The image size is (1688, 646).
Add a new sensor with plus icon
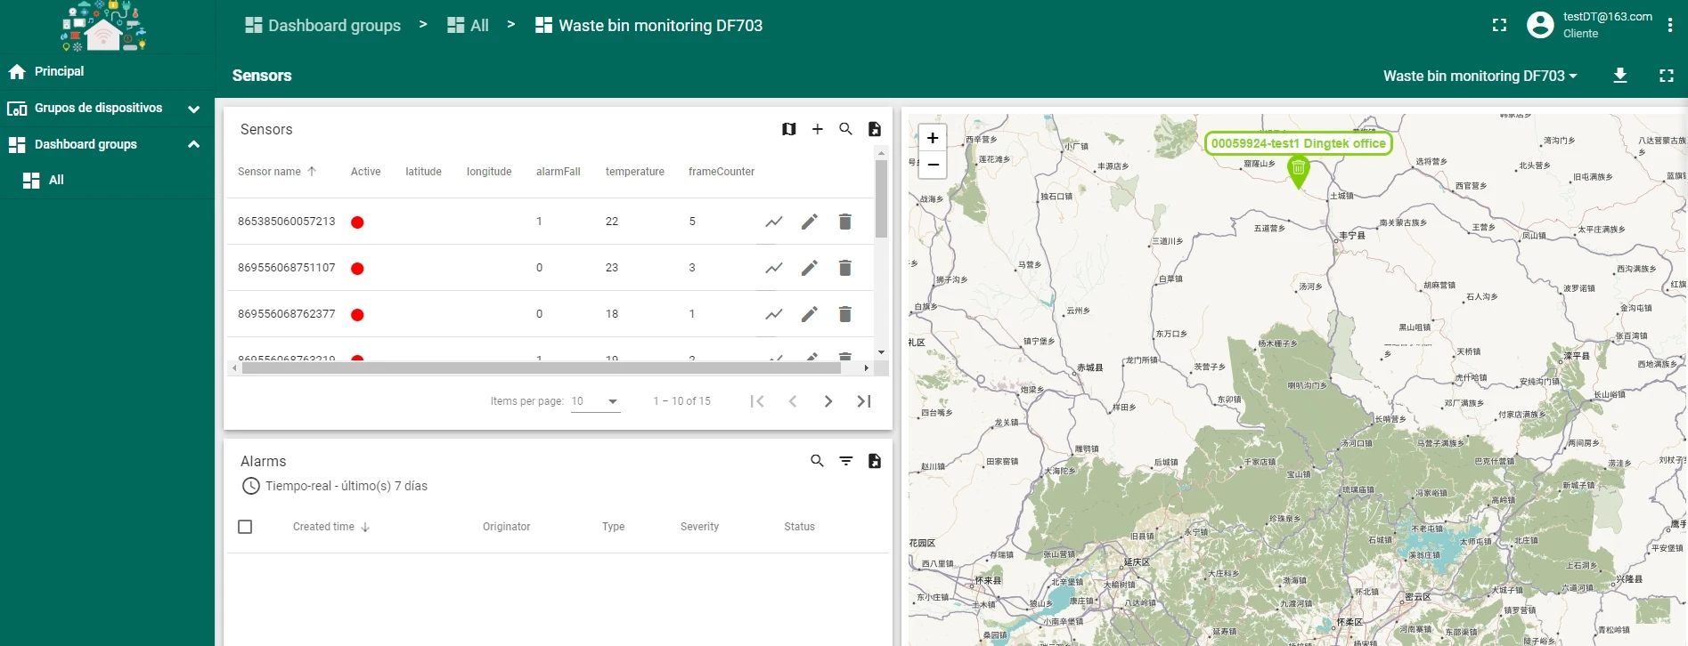[817, 129]
